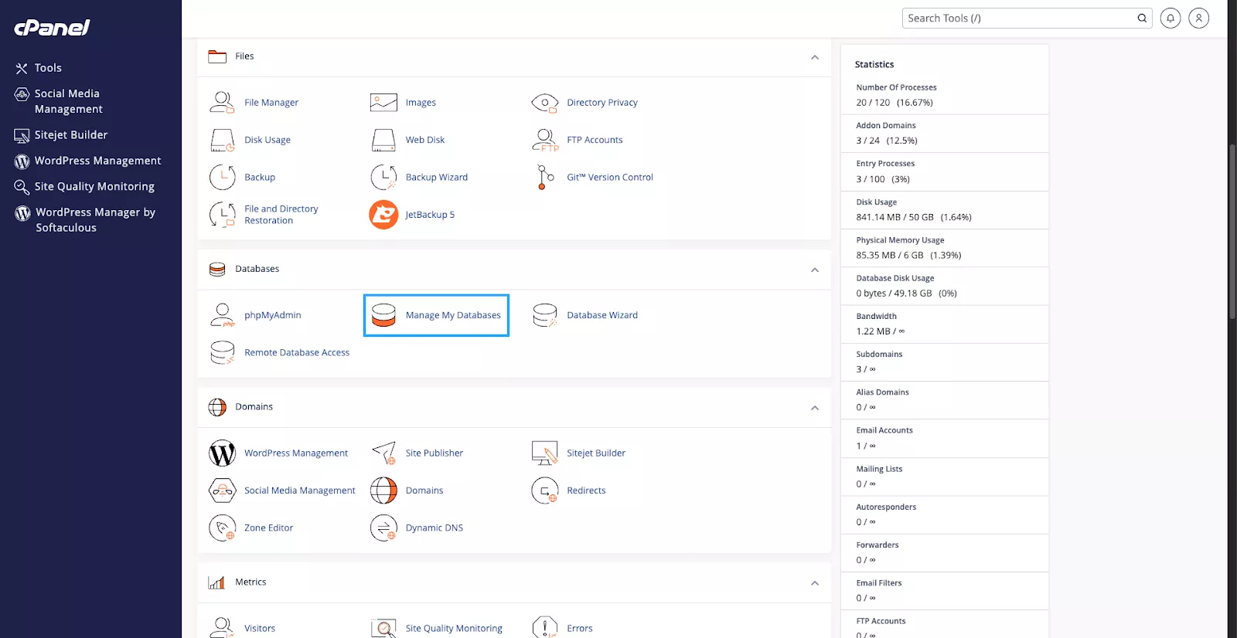Screen dimensions: 1237x638
Task: Open WordPress Manager by Softaculous sidebar item
Action: coord(85,220)
